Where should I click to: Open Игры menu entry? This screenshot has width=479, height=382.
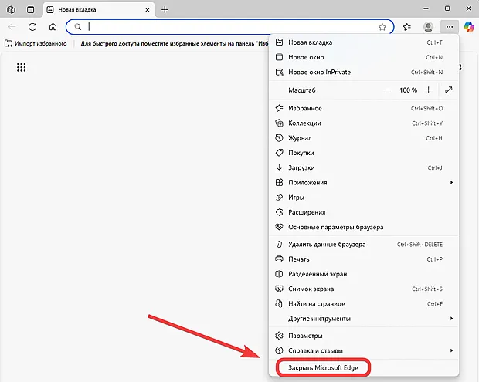click(364, 198)
